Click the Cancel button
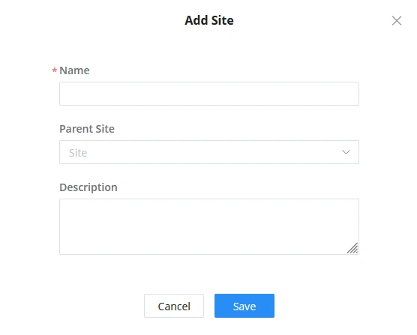The height and width of the screenshot is (335, 417). (x=174, y=306)
